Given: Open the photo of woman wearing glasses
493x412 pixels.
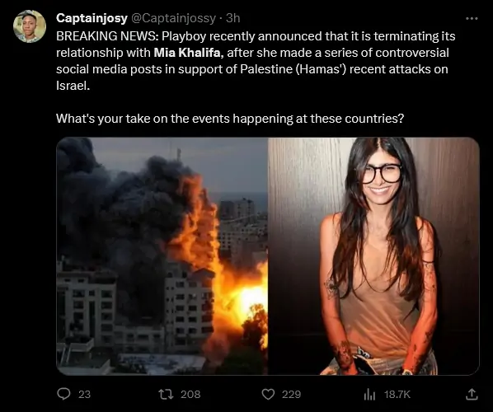Looking at the screenshot, I should (x=373, y=255).
